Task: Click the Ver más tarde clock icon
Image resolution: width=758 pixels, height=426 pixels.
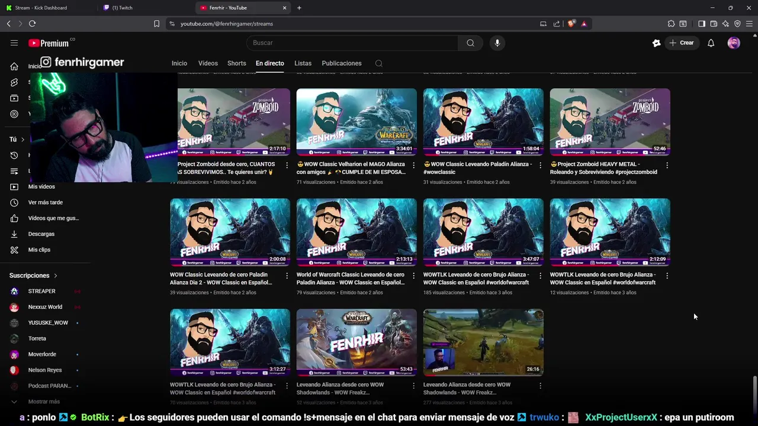Action: click(x=14, y=202)
